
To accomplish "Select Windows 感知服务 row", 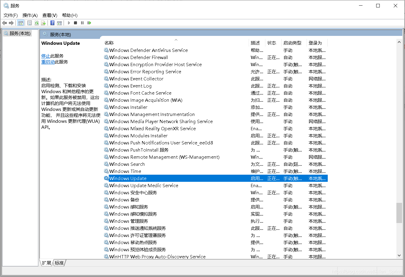I will 215,207.
